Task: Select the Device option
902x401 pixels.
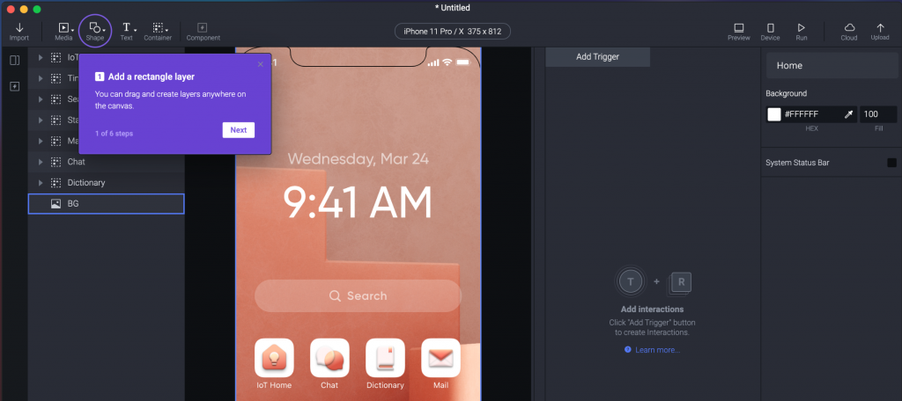Action: (x=770, y=32)
